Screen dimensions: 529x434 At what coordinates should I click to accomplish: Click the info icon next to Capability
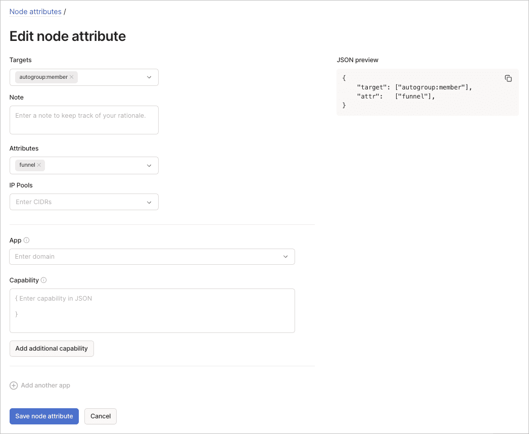(x=44, y=280)
